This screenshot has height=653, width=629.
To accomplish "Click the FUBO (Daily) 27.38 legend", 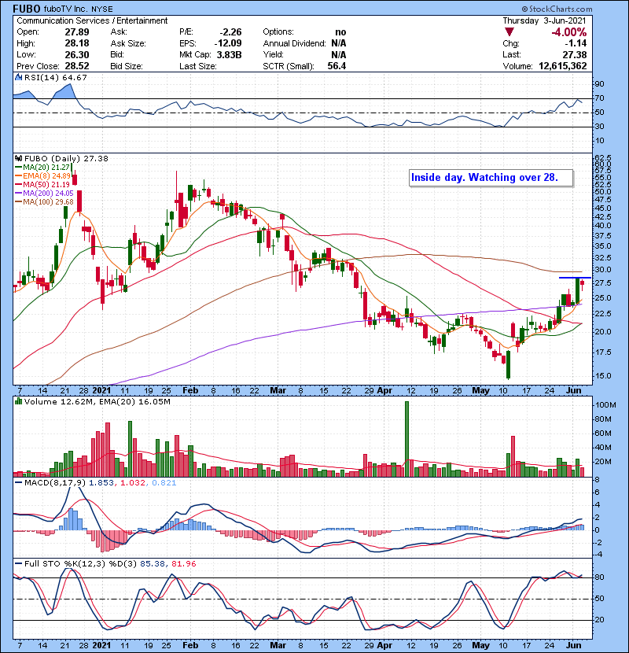I will click(x=66, y=159).
